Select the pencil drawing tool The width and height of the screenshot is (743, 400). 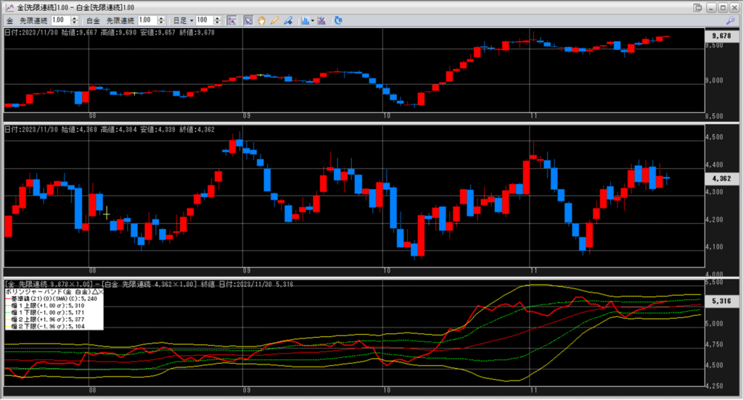274,20
